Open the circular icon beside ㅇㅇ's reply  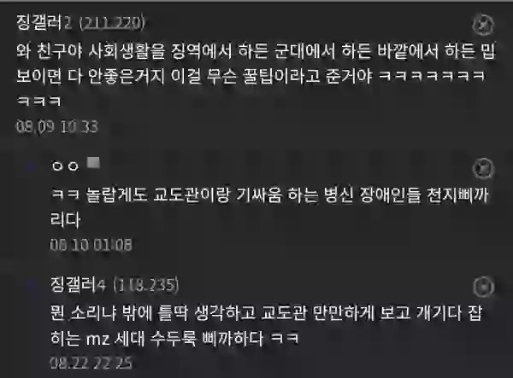[x=483, y=169]
